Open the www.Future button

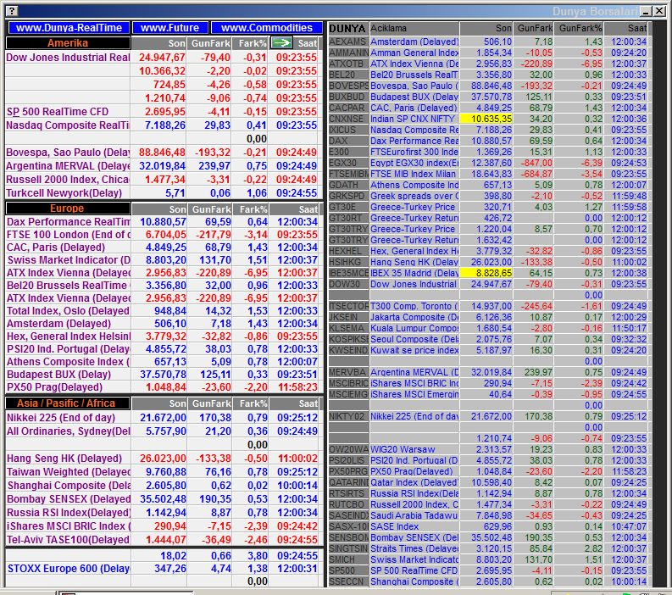[x=170, y=28]
